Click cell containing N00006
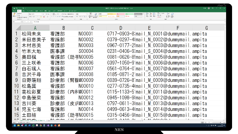Viewport: 238px width, 134px height. coord(92,63)
